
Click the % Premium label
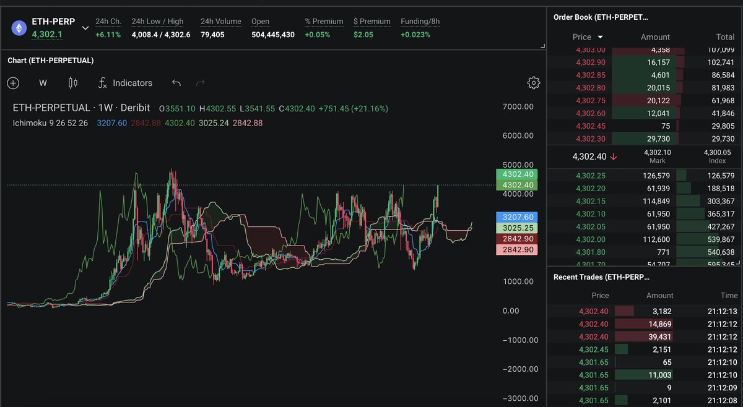coord(324,22)
